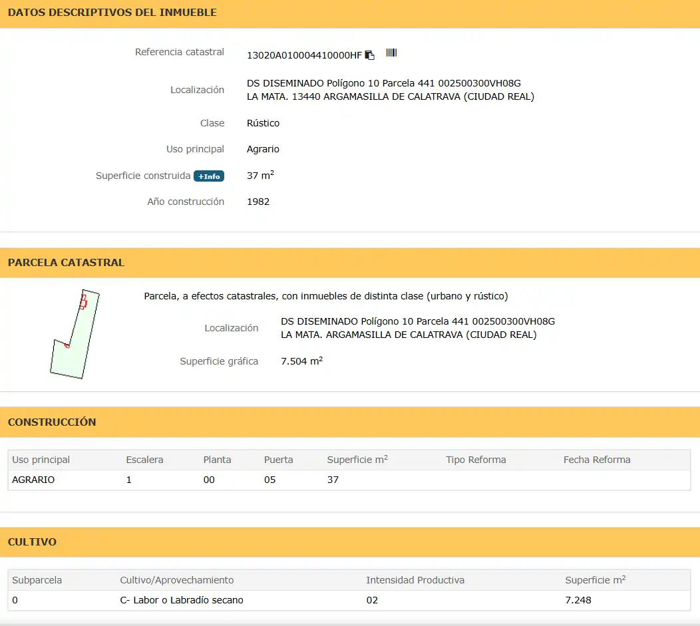Image resolution: width=700 pixels, height=626 pixels.
Task: Click the "Intensidad Productiva" column header
Action: pos(415,580)
